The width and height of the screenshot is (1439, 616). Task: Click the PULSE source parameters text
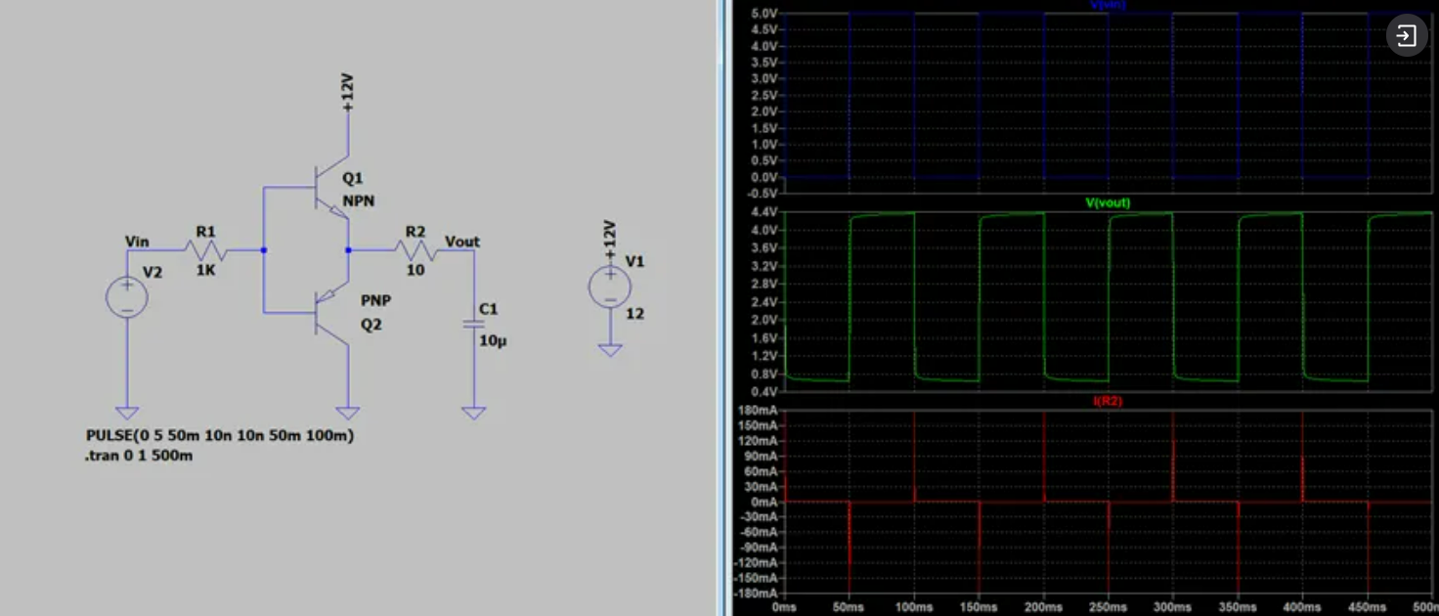(x=220, y=436)
